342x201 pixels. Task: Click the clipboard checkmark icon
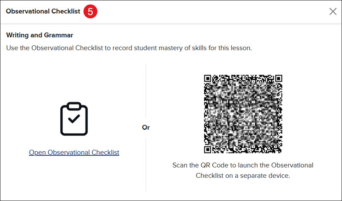[74, 119]
